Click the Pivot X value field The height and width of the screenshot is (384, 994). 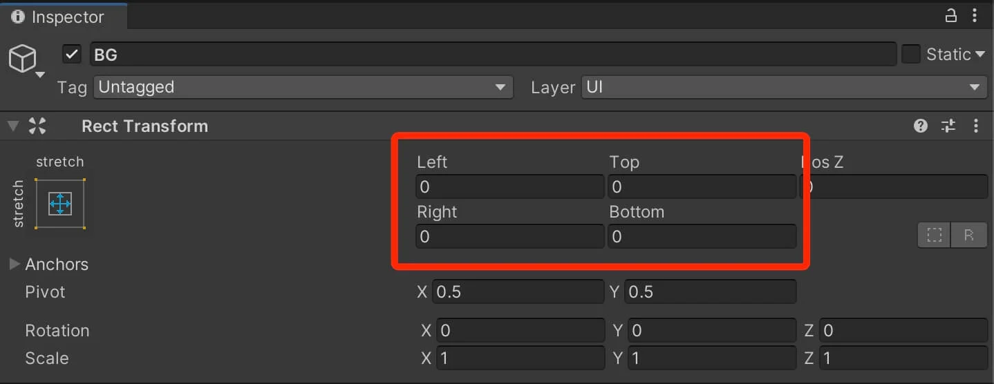click(518, 291)
